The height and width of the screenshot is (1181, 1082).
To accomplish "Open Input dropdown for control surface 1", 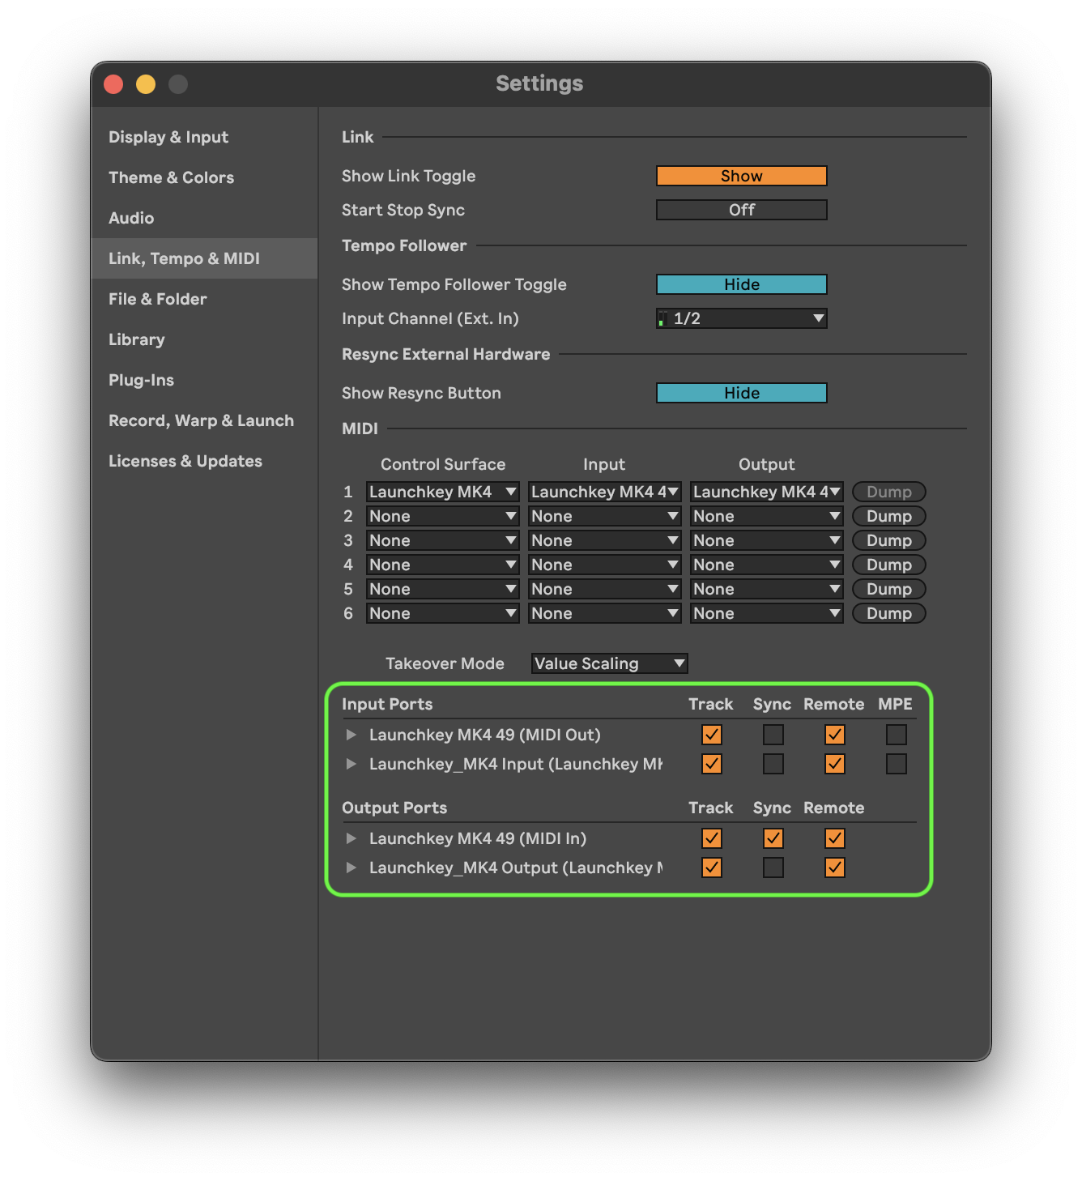I will point(604,492).
